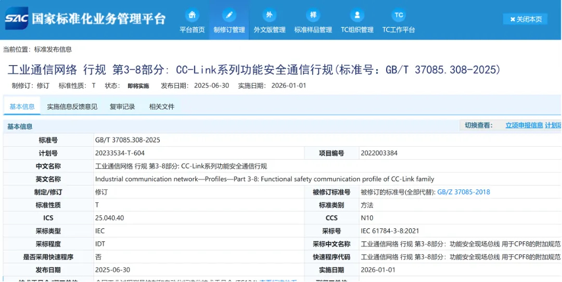This screenshot has height=282, width=562.
Task: Click the TC icon above TC工作平台
Action: [x=399, y=15]
